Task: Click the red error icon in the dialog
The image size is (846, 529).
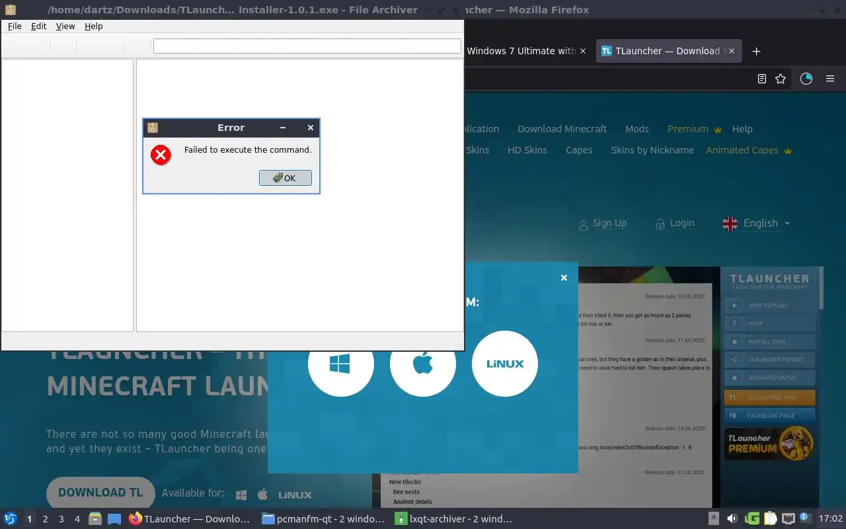Action: 161,155
